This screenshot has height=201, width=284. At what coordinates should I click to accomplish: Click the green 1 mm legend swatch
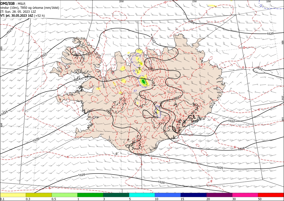click(90, 195)
